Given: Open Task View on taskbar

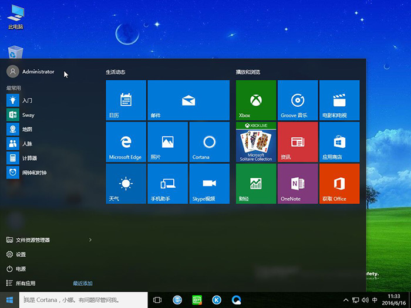Looking at the screenshot, I should (157, 300).
